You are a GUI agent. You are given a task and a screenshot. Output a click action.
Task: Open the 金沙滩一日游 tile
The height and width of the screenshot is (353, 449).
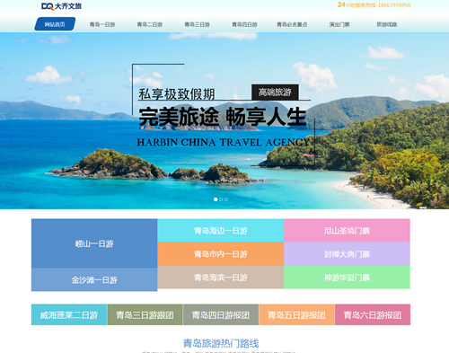coord(94,279)
